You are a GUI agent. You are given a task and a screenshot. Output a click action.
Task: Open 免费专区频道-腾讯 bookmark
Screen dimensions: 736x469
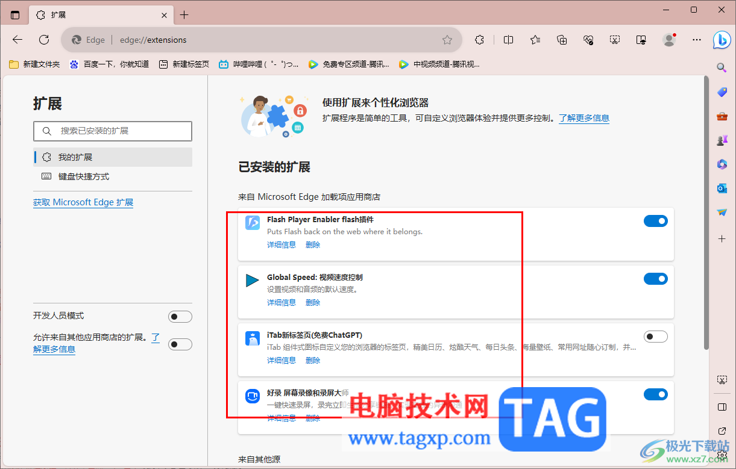pos(348,64)
